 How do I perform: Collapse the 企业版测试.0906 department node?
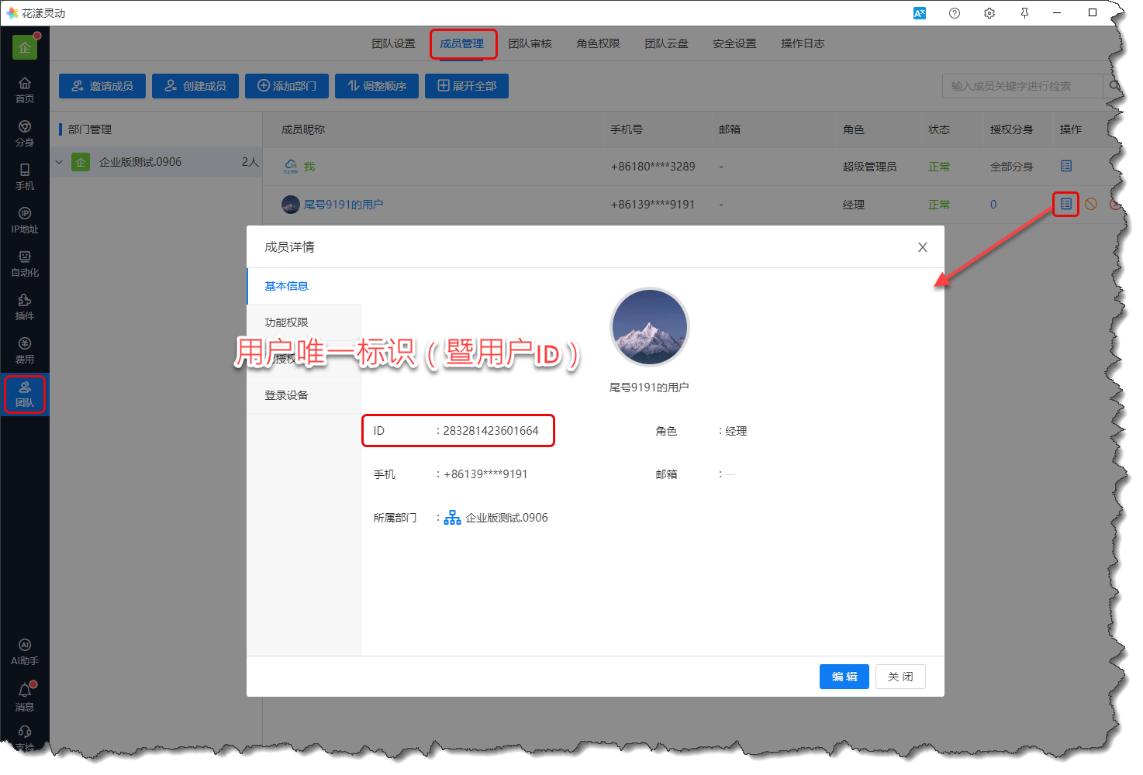(x=59, y=162)
